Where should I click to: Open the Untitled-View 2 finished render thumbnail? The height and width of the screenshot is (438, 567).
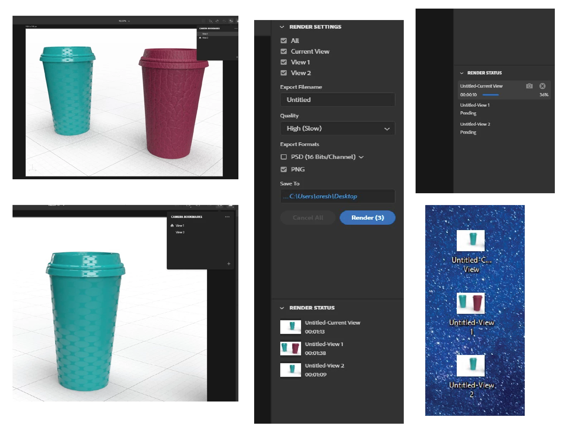(291, 370)
